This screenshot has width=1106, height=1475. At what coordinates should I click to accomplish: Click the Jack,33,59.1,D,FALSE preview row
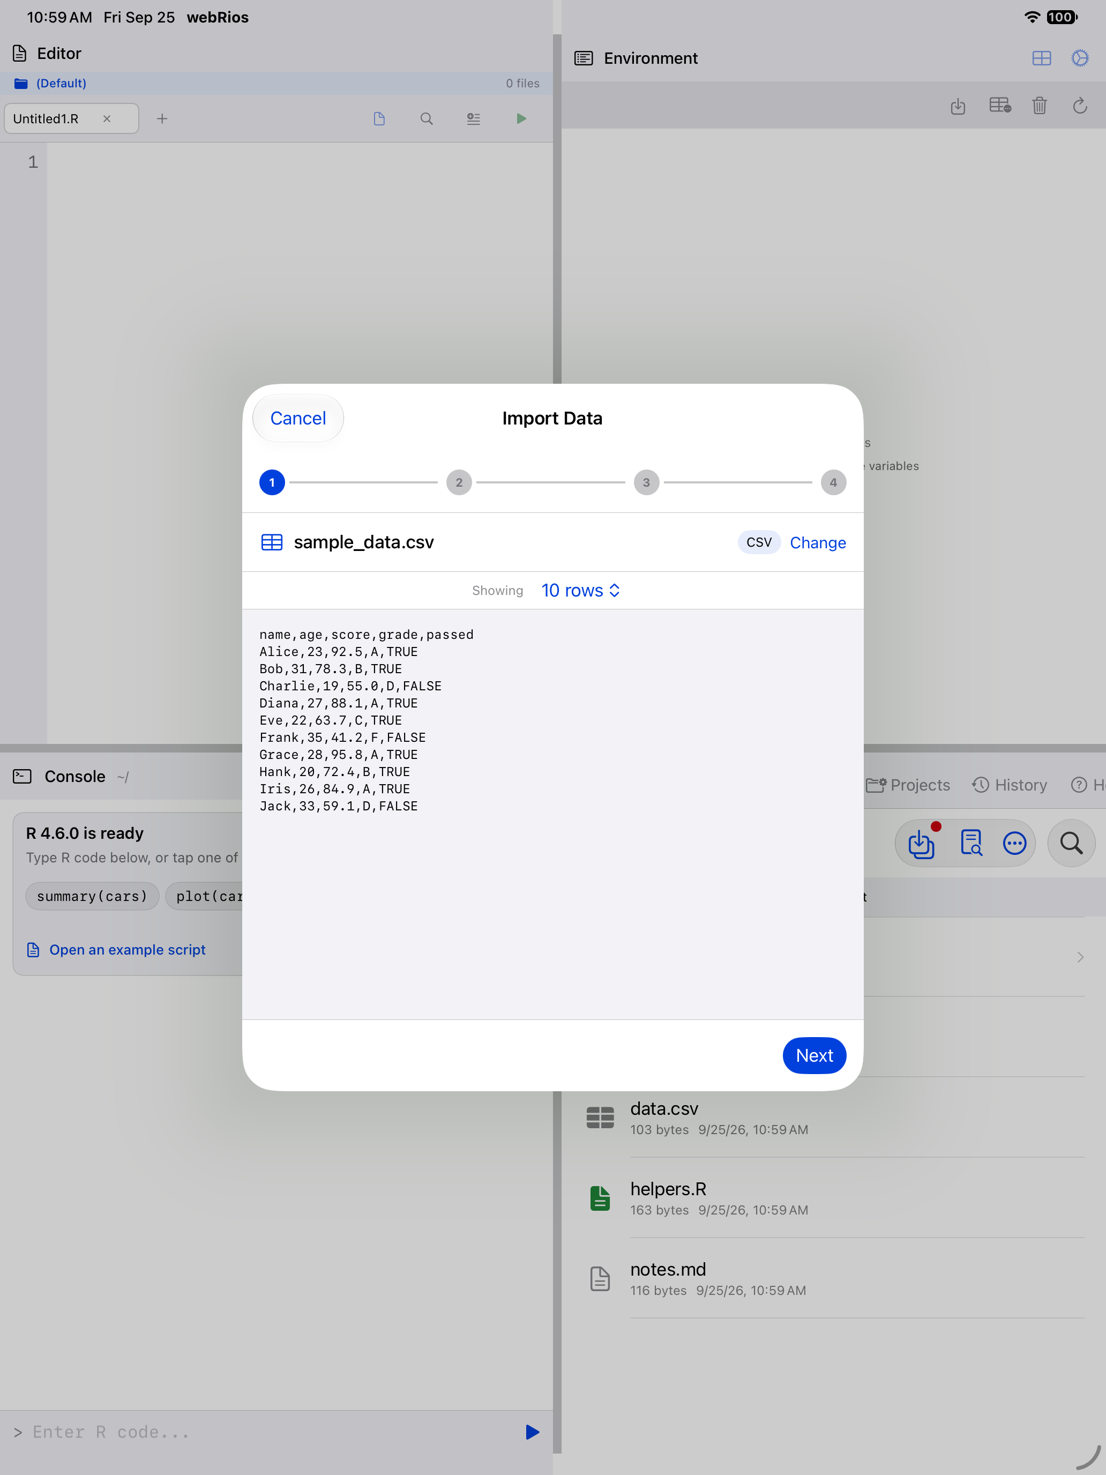(338, 806)
